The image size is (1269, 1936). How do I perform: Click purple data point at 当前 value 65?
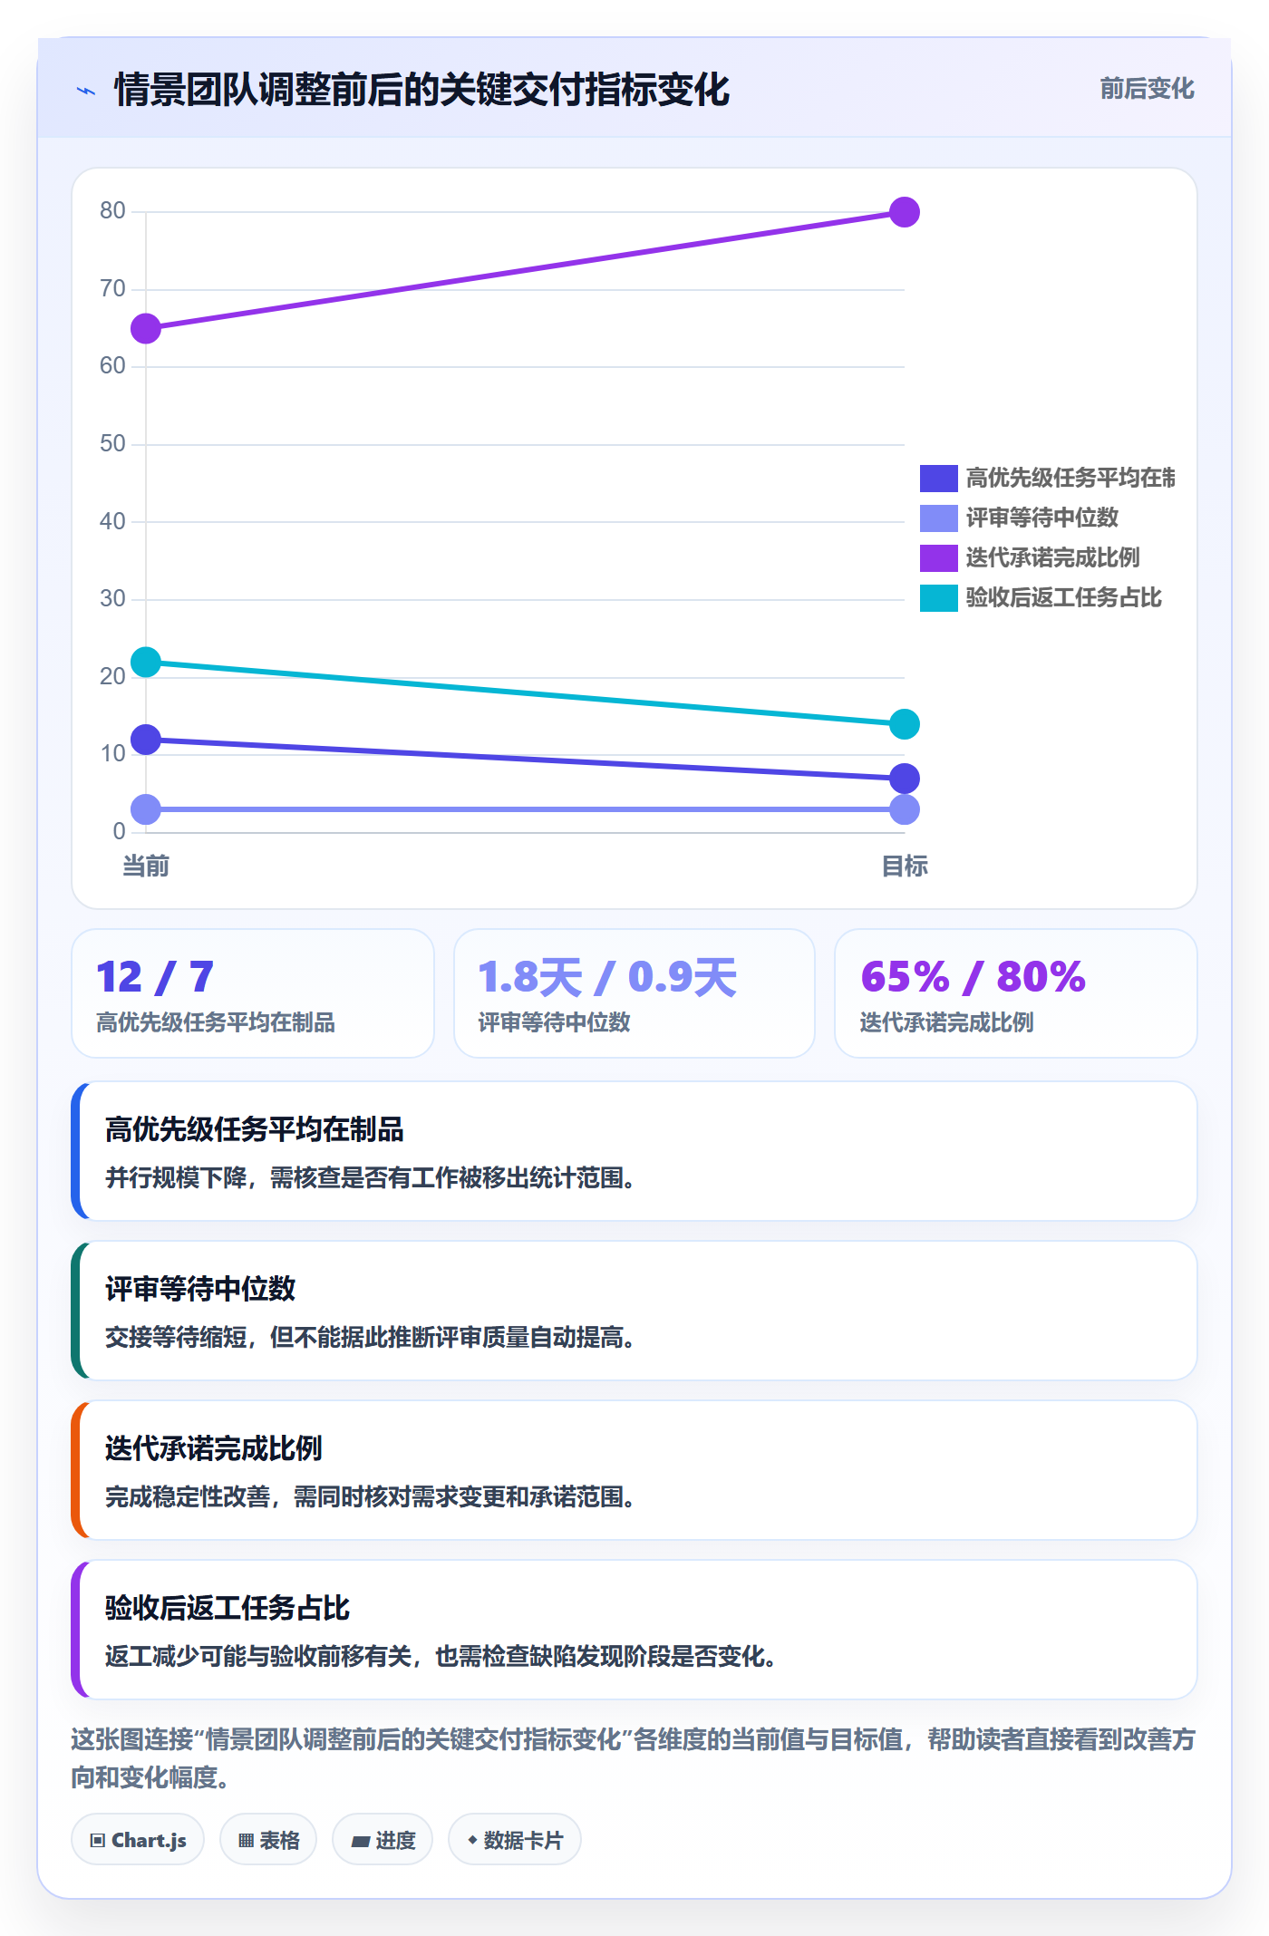pyautogui.click(x=146, y=328)
